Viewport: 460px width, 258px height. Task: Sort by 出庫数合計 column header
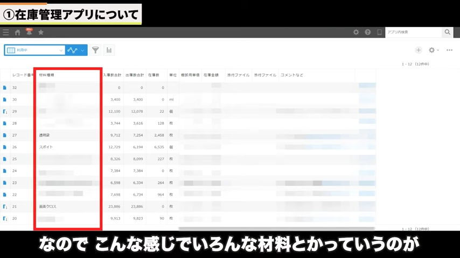point(135,75)
